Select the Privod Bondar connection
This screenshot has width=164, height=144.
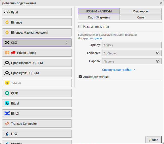click(x=37, y=53)
